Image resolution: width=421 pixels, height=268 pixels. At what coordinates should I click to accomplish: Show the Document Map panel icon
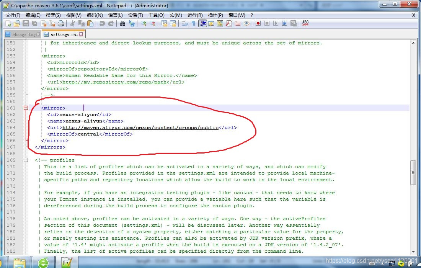coord(220,24)
